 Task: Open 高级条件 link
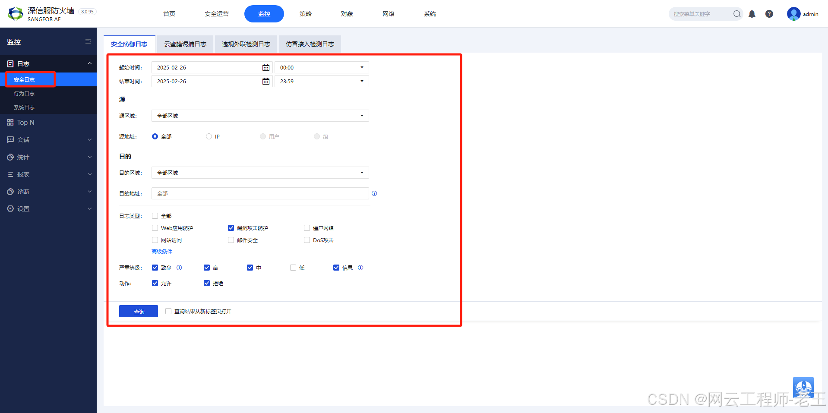pyautogui.click(x=162, y=252)
